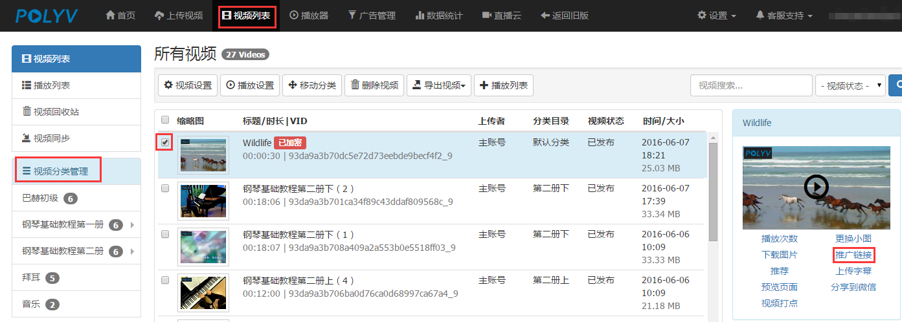Check the 钢琴基础教程第二册下（2）checkbox
Viewport: 902px width, 322px height.
pos(165,188)
